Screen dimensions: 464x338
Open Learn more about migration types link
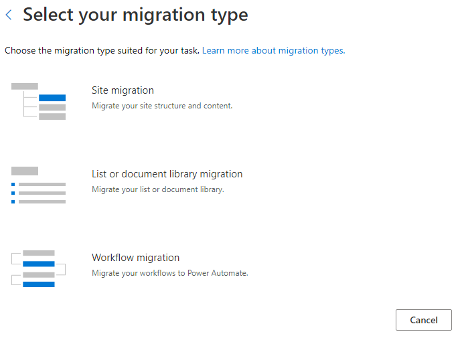(x=273, y=51)
